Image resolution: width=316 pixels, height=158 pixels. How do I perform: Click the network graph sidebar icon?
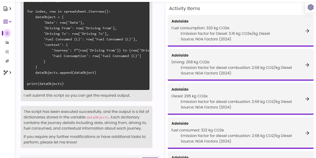(x=6, y=73)
